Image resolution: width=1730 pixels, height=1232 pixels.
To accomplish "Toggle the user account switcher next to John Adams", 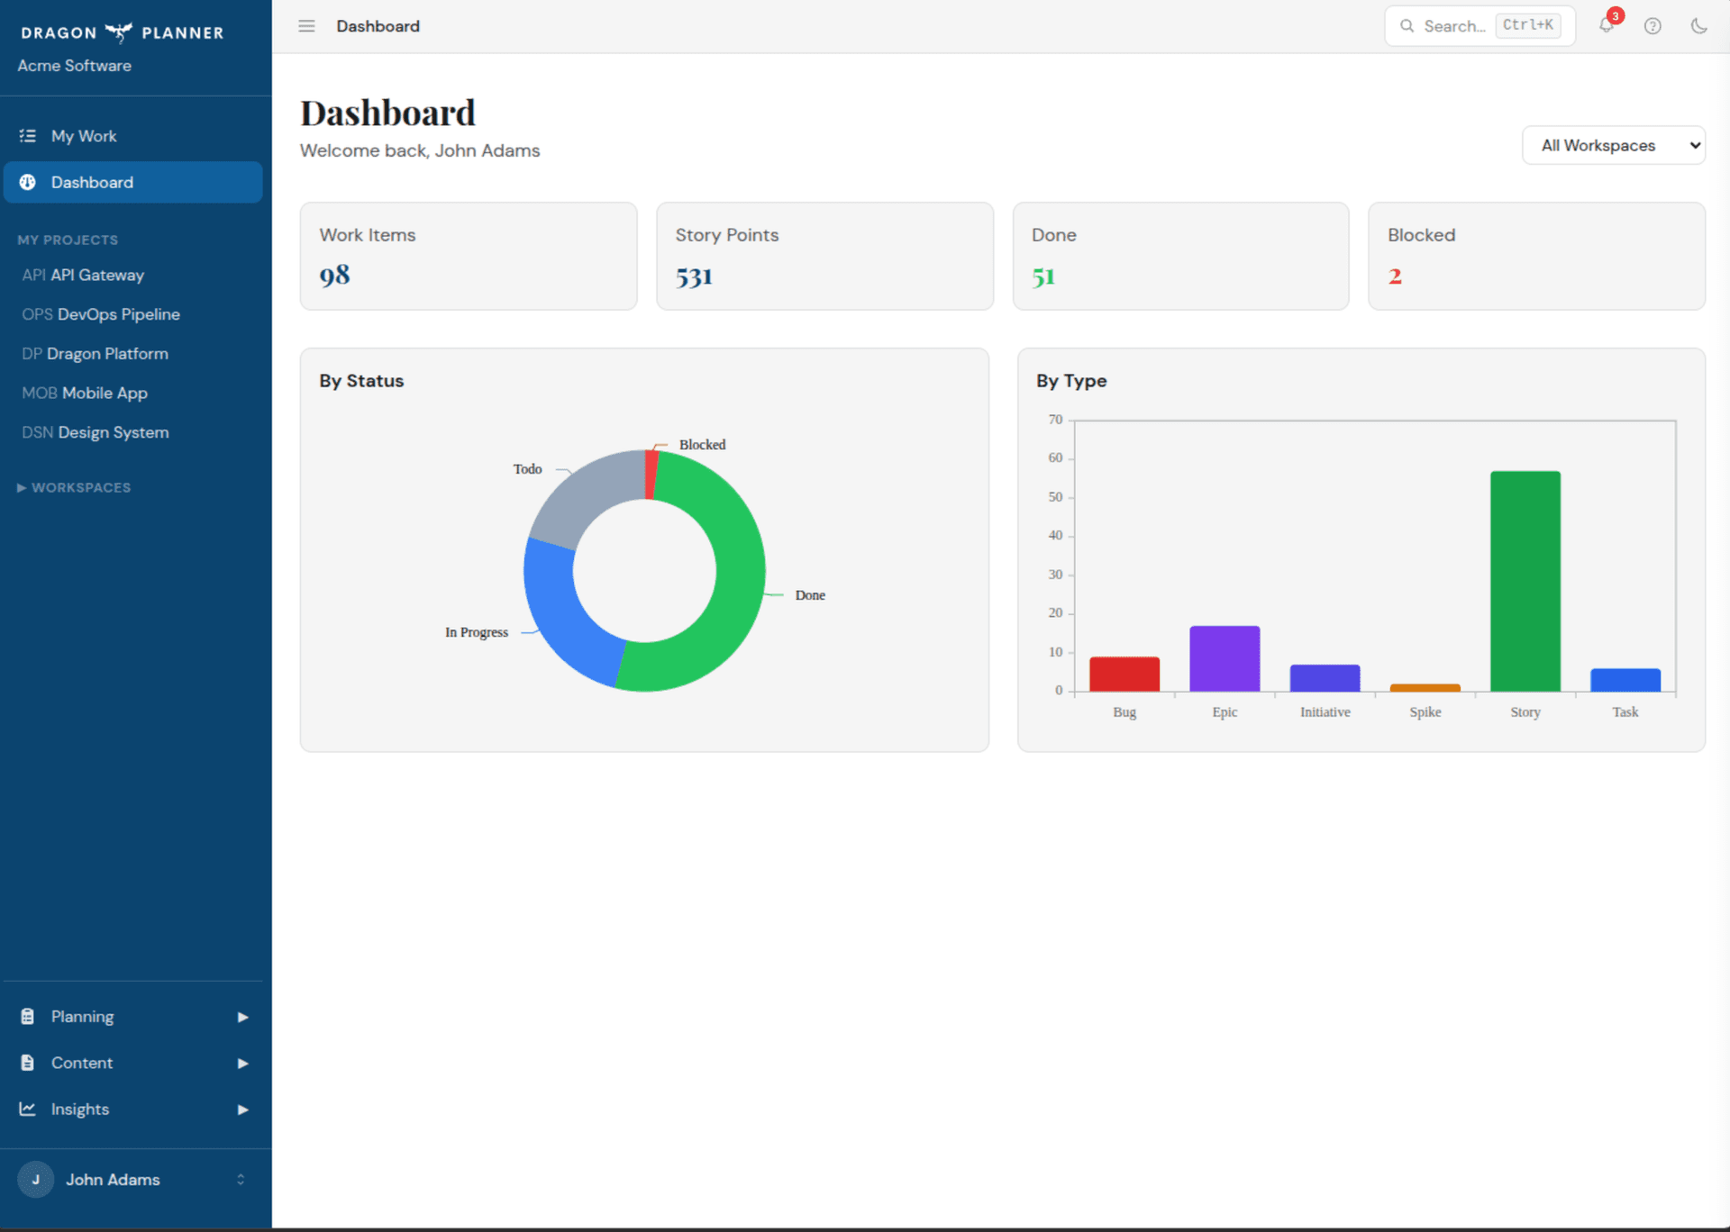I will [x=241, y=1179].
